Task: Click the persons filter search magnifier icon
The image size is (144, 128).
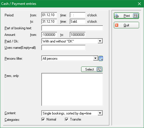Action: click(x=101, y=58)
